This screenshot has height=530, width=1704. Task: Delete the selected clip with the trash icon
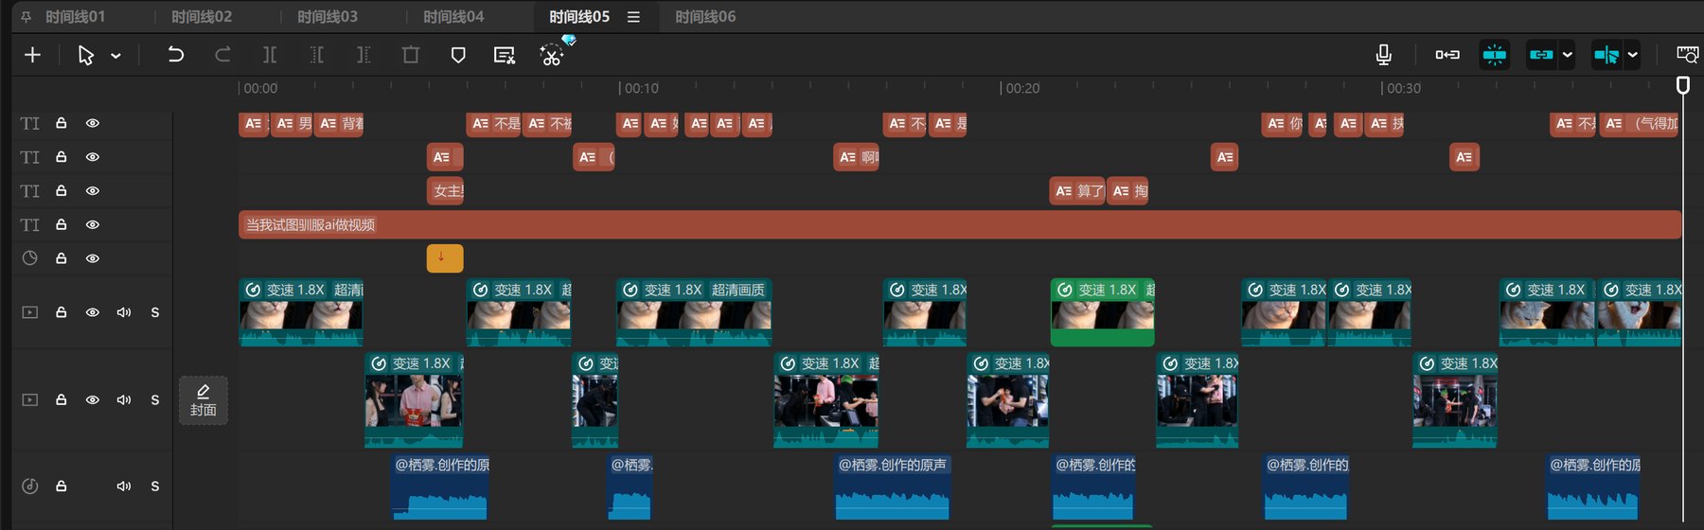point(411,55)
